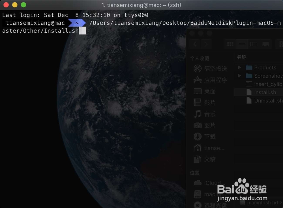The image size is (283, 208).
Task: Click the red close button of terminal
Action: (x=6, y=5)
